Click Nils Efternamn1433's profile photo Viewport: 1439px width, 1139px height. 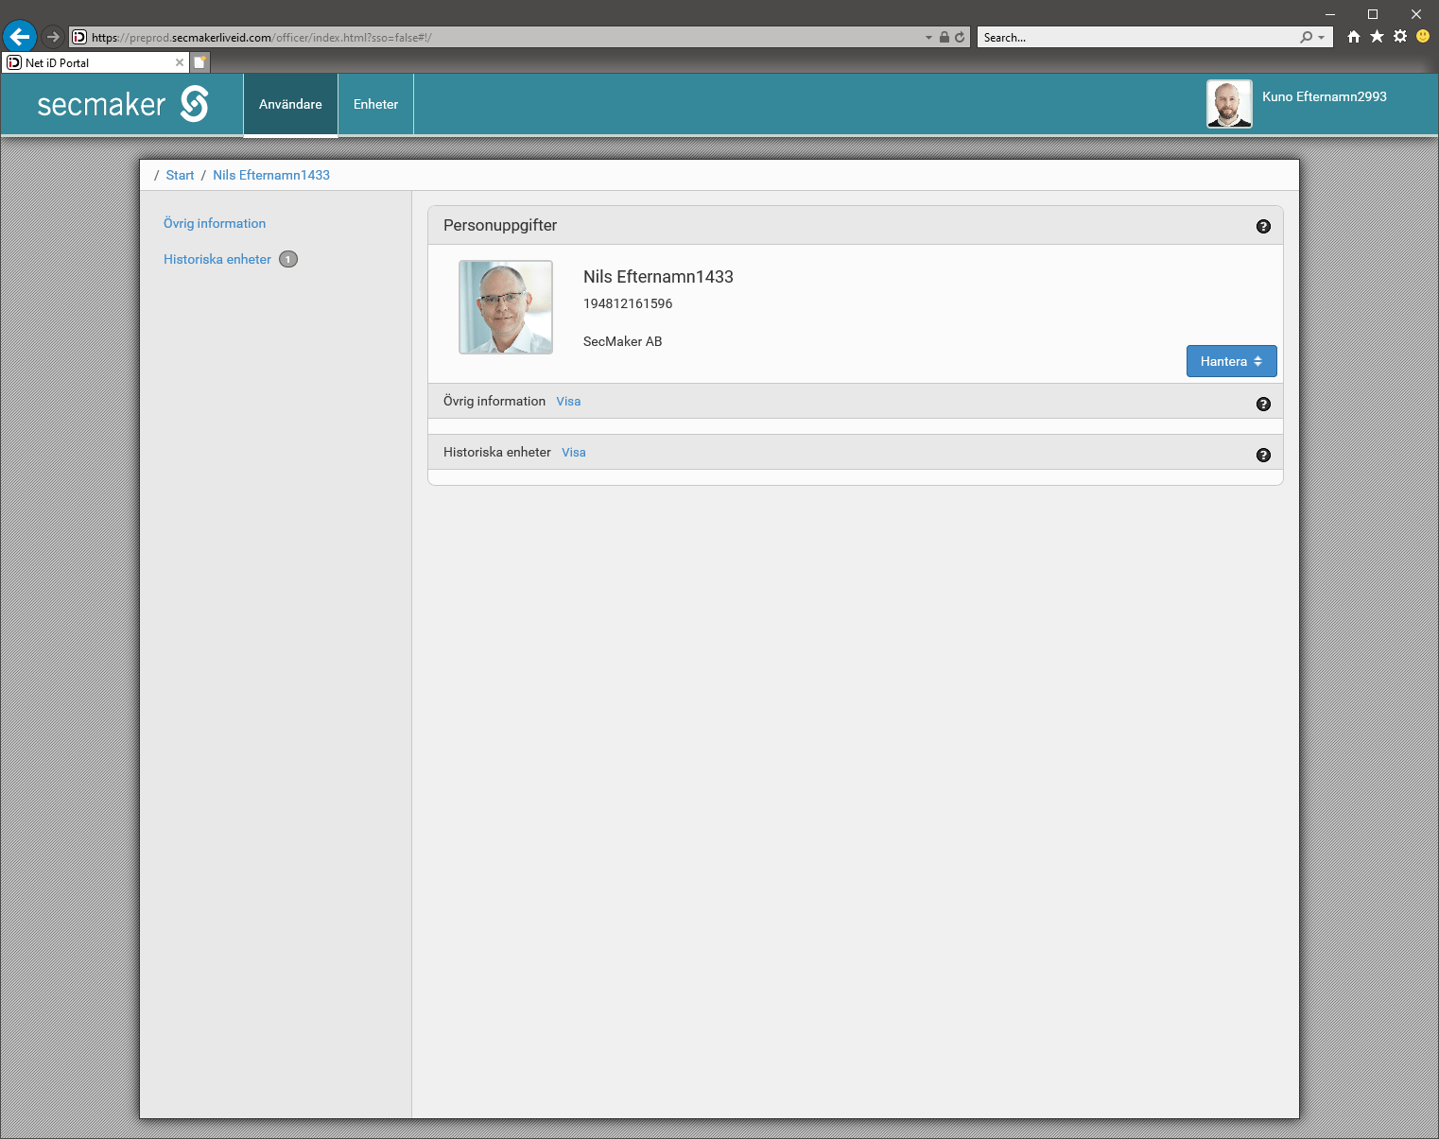click(506, 307)
